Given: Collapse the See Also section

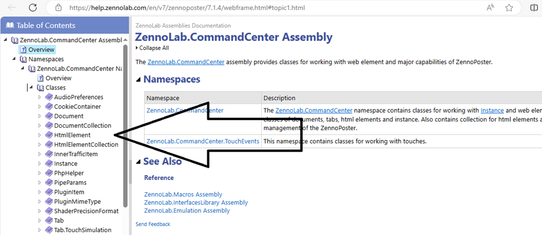Looking at the screenshot, I should 139,162.
